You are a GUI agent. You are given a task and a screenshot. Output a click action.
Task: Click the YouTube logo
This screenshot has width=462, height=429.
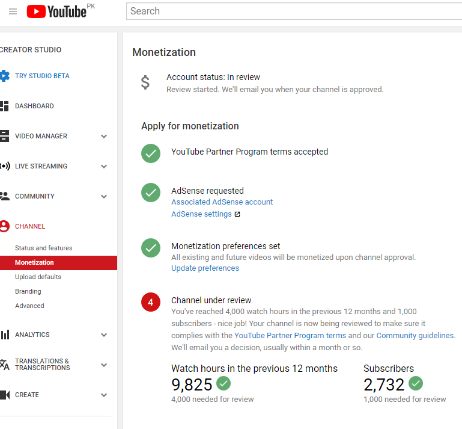57,11
